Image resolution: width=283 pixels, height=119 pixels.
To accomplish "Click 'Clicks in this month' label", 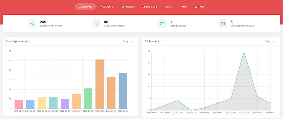I will 114,26.
